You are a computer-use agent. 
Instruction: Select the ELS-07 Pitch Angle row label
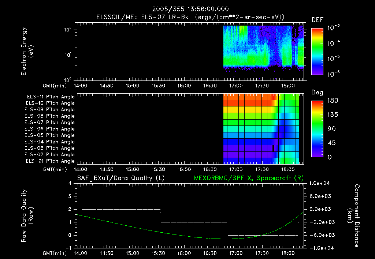pyautogui.click(x=49, y=122)
